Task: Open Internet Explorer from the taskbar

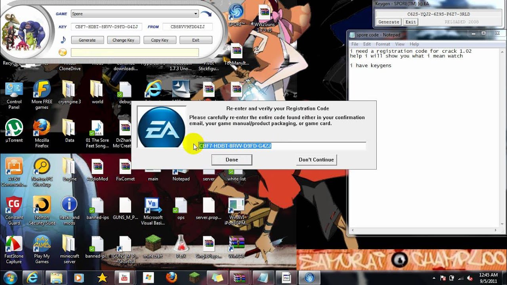Action: [33, 277]
